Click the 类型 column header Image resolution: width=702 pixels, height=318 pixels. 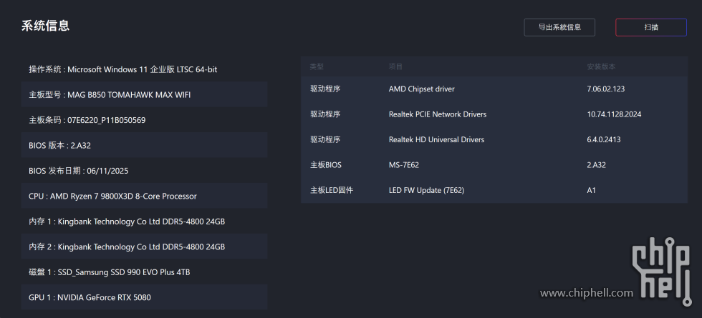coord(317,66)
